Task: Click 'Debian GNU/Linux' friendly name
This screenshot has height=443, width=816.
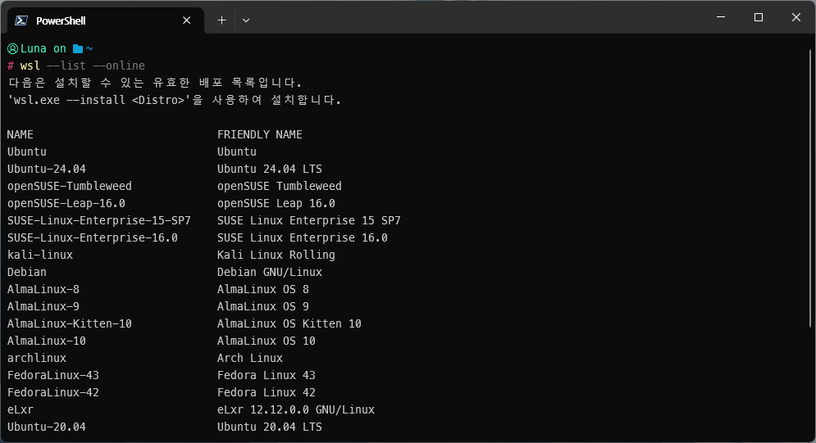Action: [x=270, y=272]
